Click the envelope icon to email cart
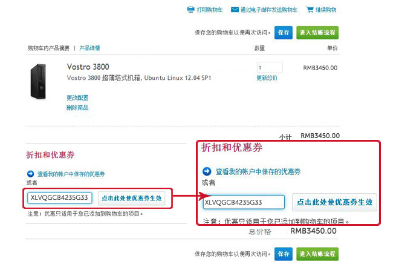 pyautogui.click(x=235, y=10)
